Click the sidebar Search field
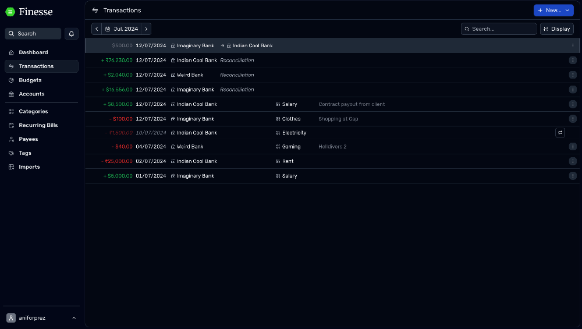 pyautogui.click(x=33, y=33)
